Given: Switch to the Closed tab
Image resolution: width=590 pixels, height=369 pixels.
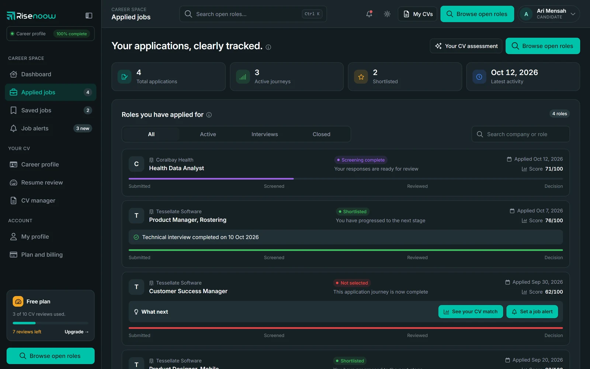Looking at the screenshot, I should (x=322, y=134).
